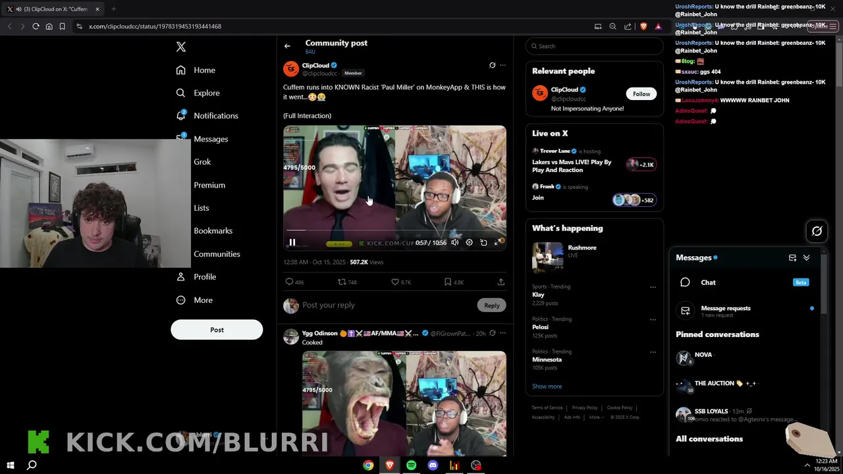The image size is (843, 474).
Task: Open a new browser tab
Action: 113,9
